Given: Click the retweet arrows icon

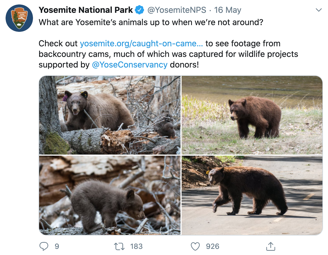Looking at the screenshot, I should [x=120, y=246].
